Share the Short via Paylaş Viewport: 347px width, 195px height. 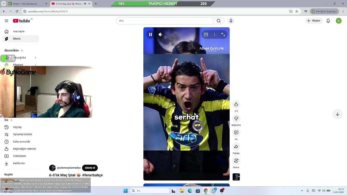[236, 147]
